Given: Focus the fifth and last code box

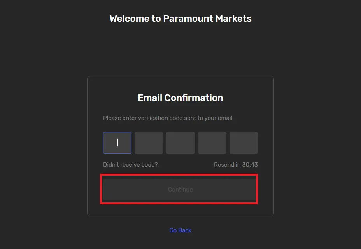Looking at the screenshot, I should [x=244, y=143].
